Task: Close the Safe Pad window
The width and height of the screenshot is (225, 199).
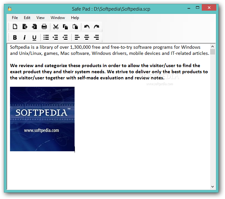Action: [209, 7]
